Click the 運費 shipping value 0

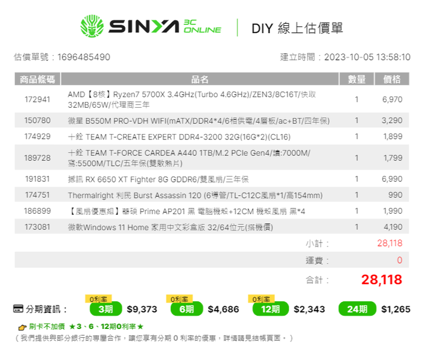pos(400,260)
